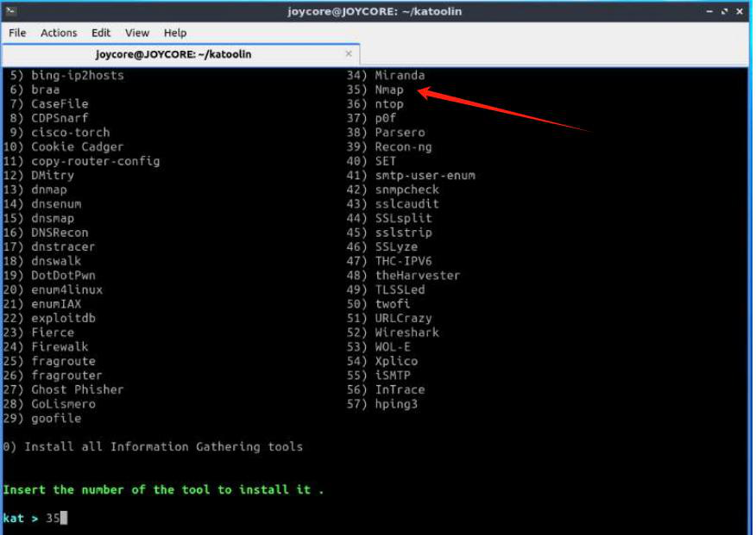Viewport: 756px width, 535px height.
Task: Open the File menu
Action: pyautogui.click(x=17, y=33)
